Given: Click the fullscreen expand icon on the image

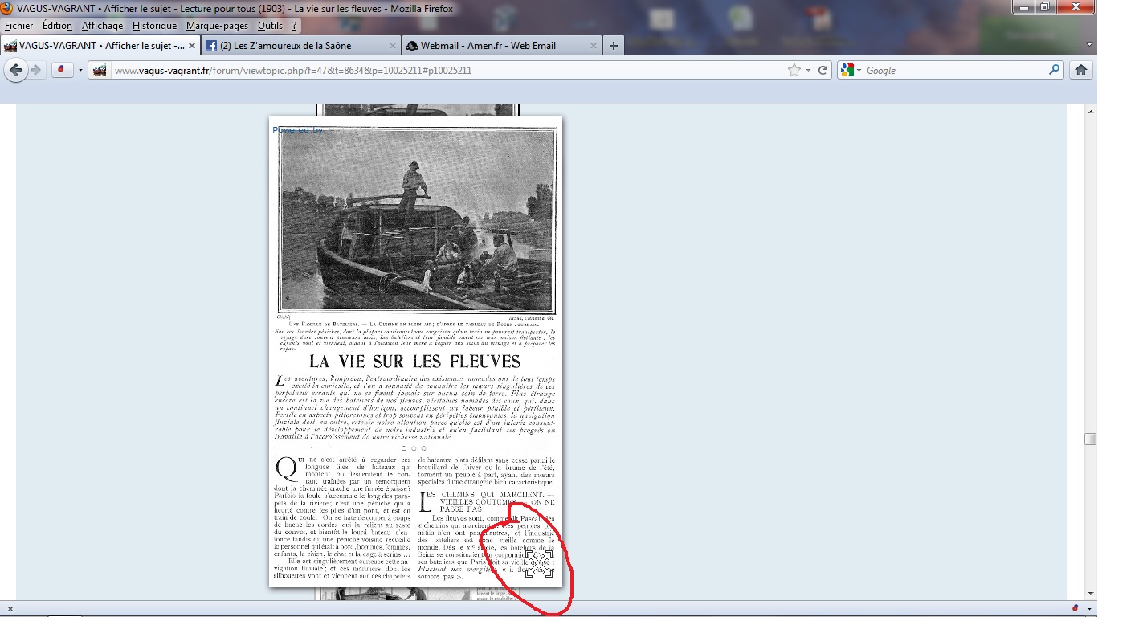Looking at the screenshot, I should tap(539, 564).
